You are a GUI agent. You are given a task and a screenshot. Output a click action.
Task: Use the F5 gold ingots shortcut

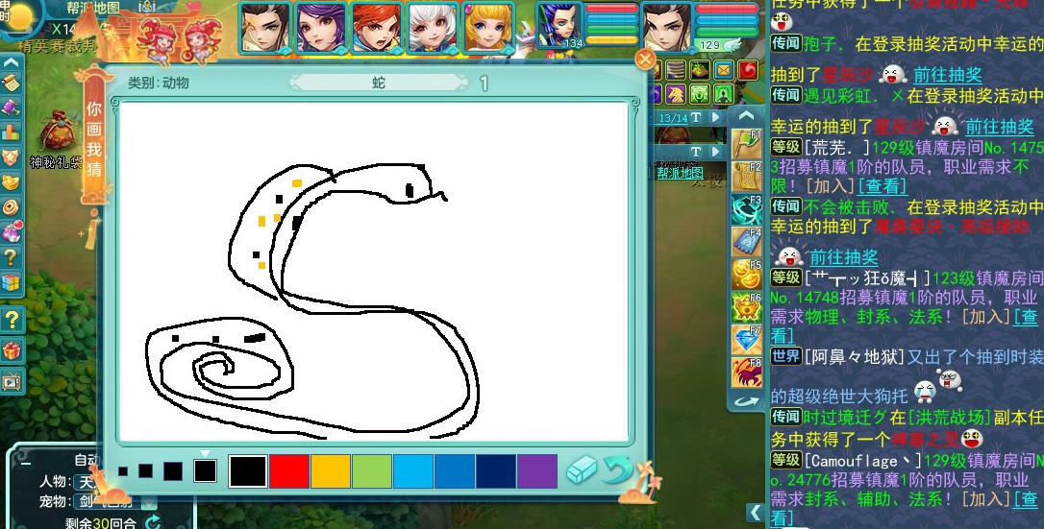(x=746, y=275)
